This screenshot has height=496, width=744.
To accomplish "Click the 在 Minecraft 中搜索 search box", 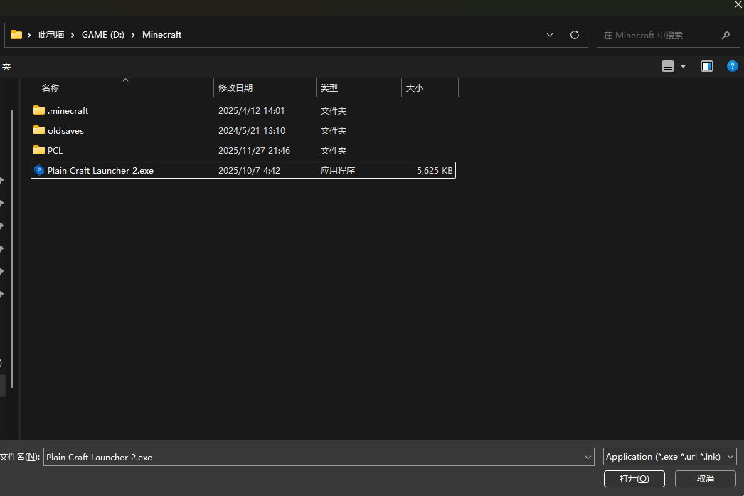I will pos(661,34).
